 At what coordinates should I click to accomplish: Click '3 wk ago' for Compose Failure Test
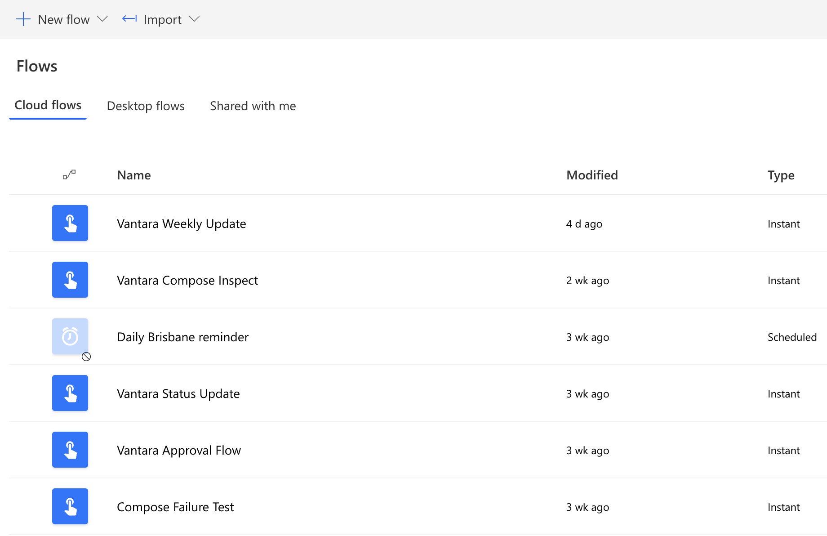pyautogui.click(x=588, y=507)
